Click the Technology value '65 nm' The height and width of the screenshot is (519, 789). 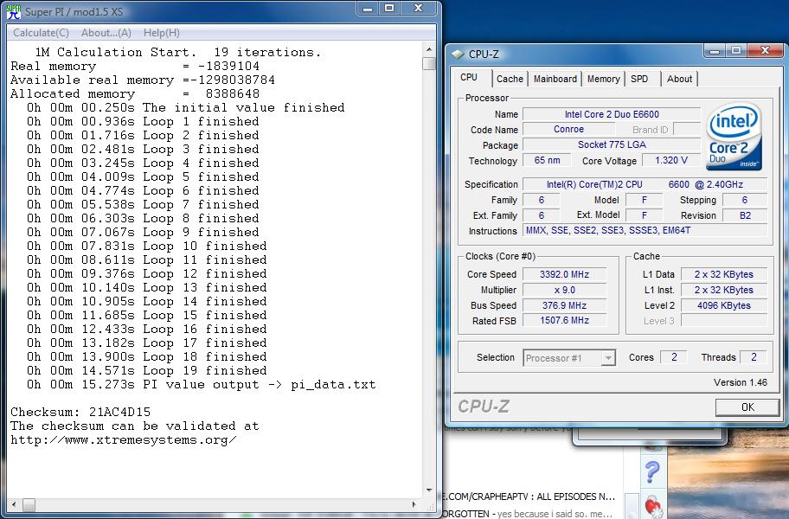(x=547, y=160)
